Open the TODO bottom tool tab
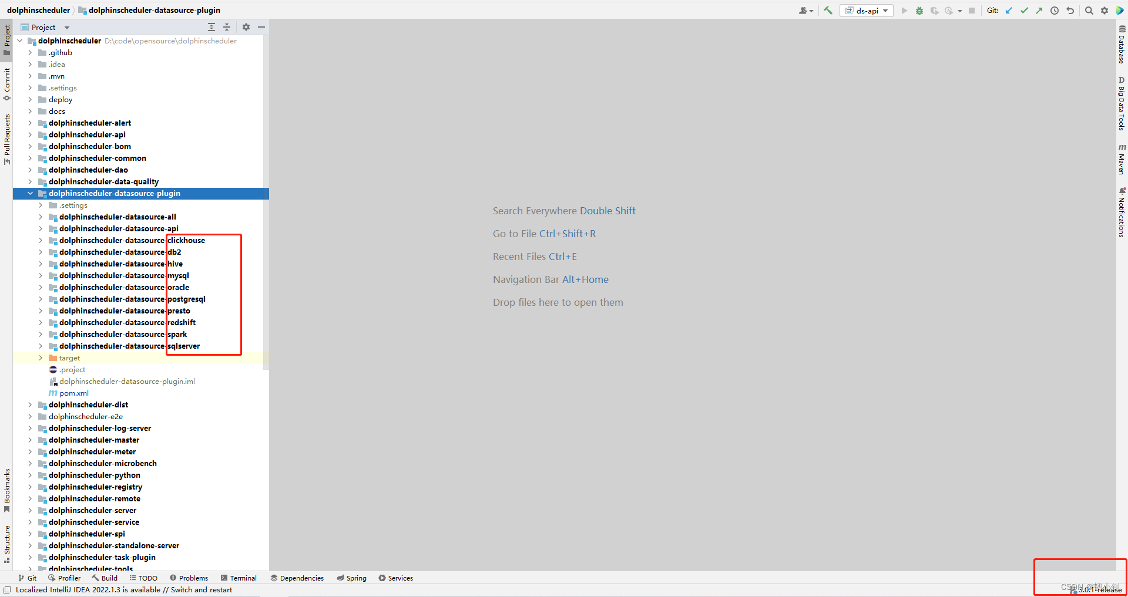 click(143, 578)
